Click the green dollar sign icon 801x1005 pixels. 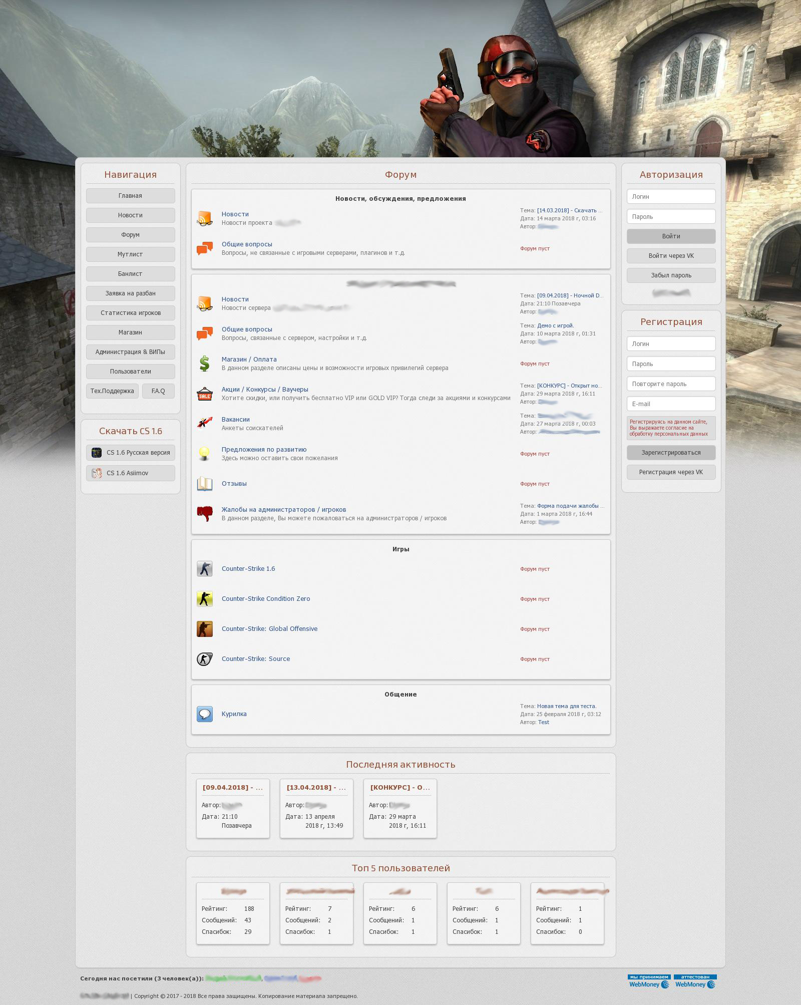click(205, 364)
